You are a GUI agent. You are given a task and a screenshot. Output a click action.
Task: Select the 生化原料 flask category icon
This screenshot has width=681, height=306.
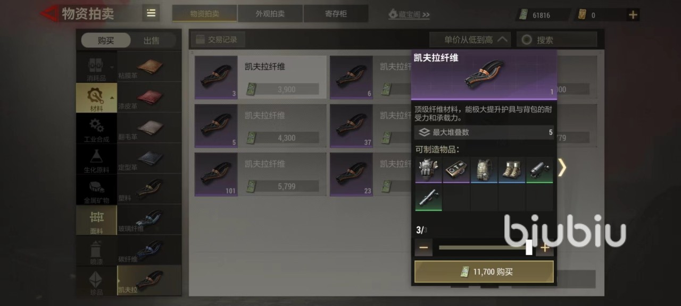click(96, 159)
